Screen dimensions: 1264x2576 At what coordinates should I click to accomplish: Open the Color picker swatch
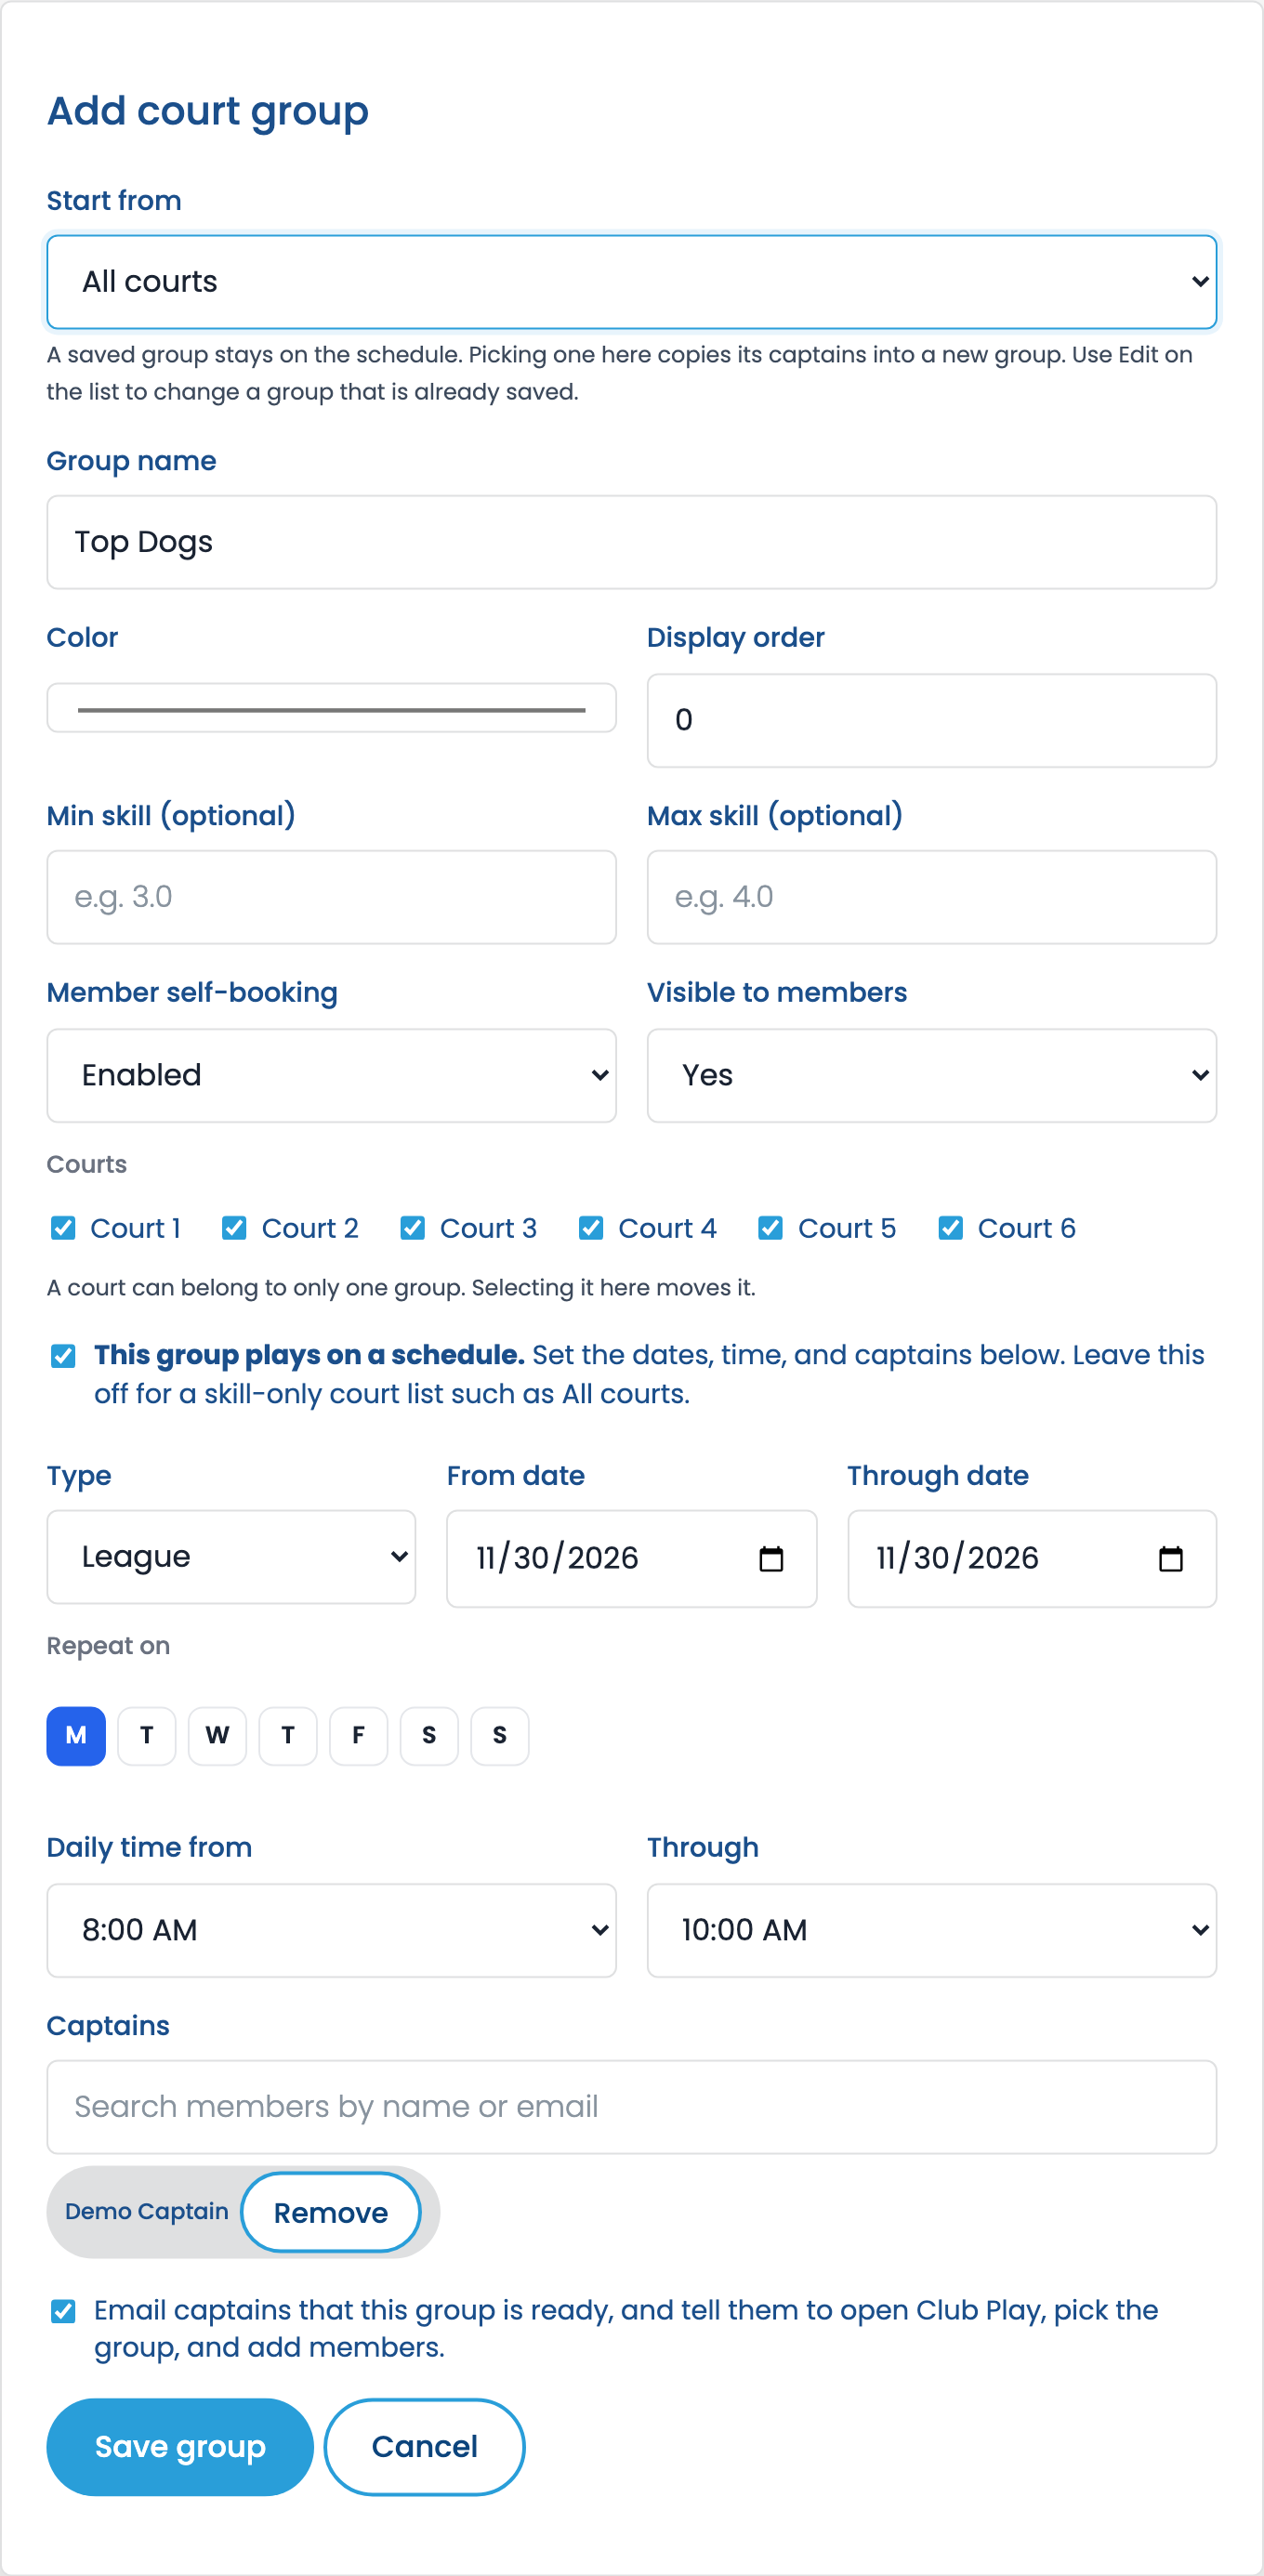click(332, 709)
